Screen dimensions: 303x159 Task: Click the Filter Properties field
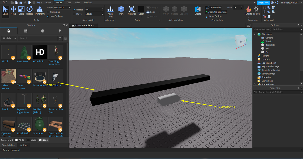tap(277, 92)
